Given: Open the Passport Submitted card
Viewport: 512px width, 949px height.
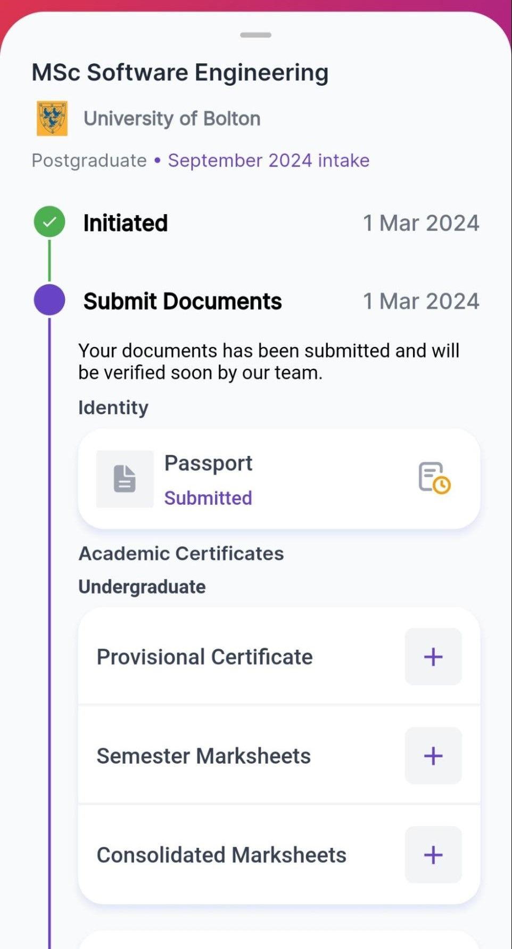Looking at the screenshot, I should 279,479.
